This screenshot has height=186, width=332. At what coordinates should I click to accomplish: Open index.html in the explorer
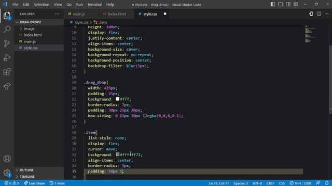point(39,35)
